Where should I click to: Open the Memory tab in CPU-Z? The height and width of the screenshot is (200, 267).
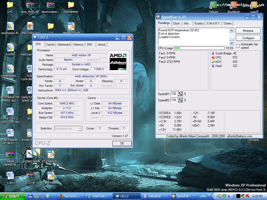click(x=79, y=45)
